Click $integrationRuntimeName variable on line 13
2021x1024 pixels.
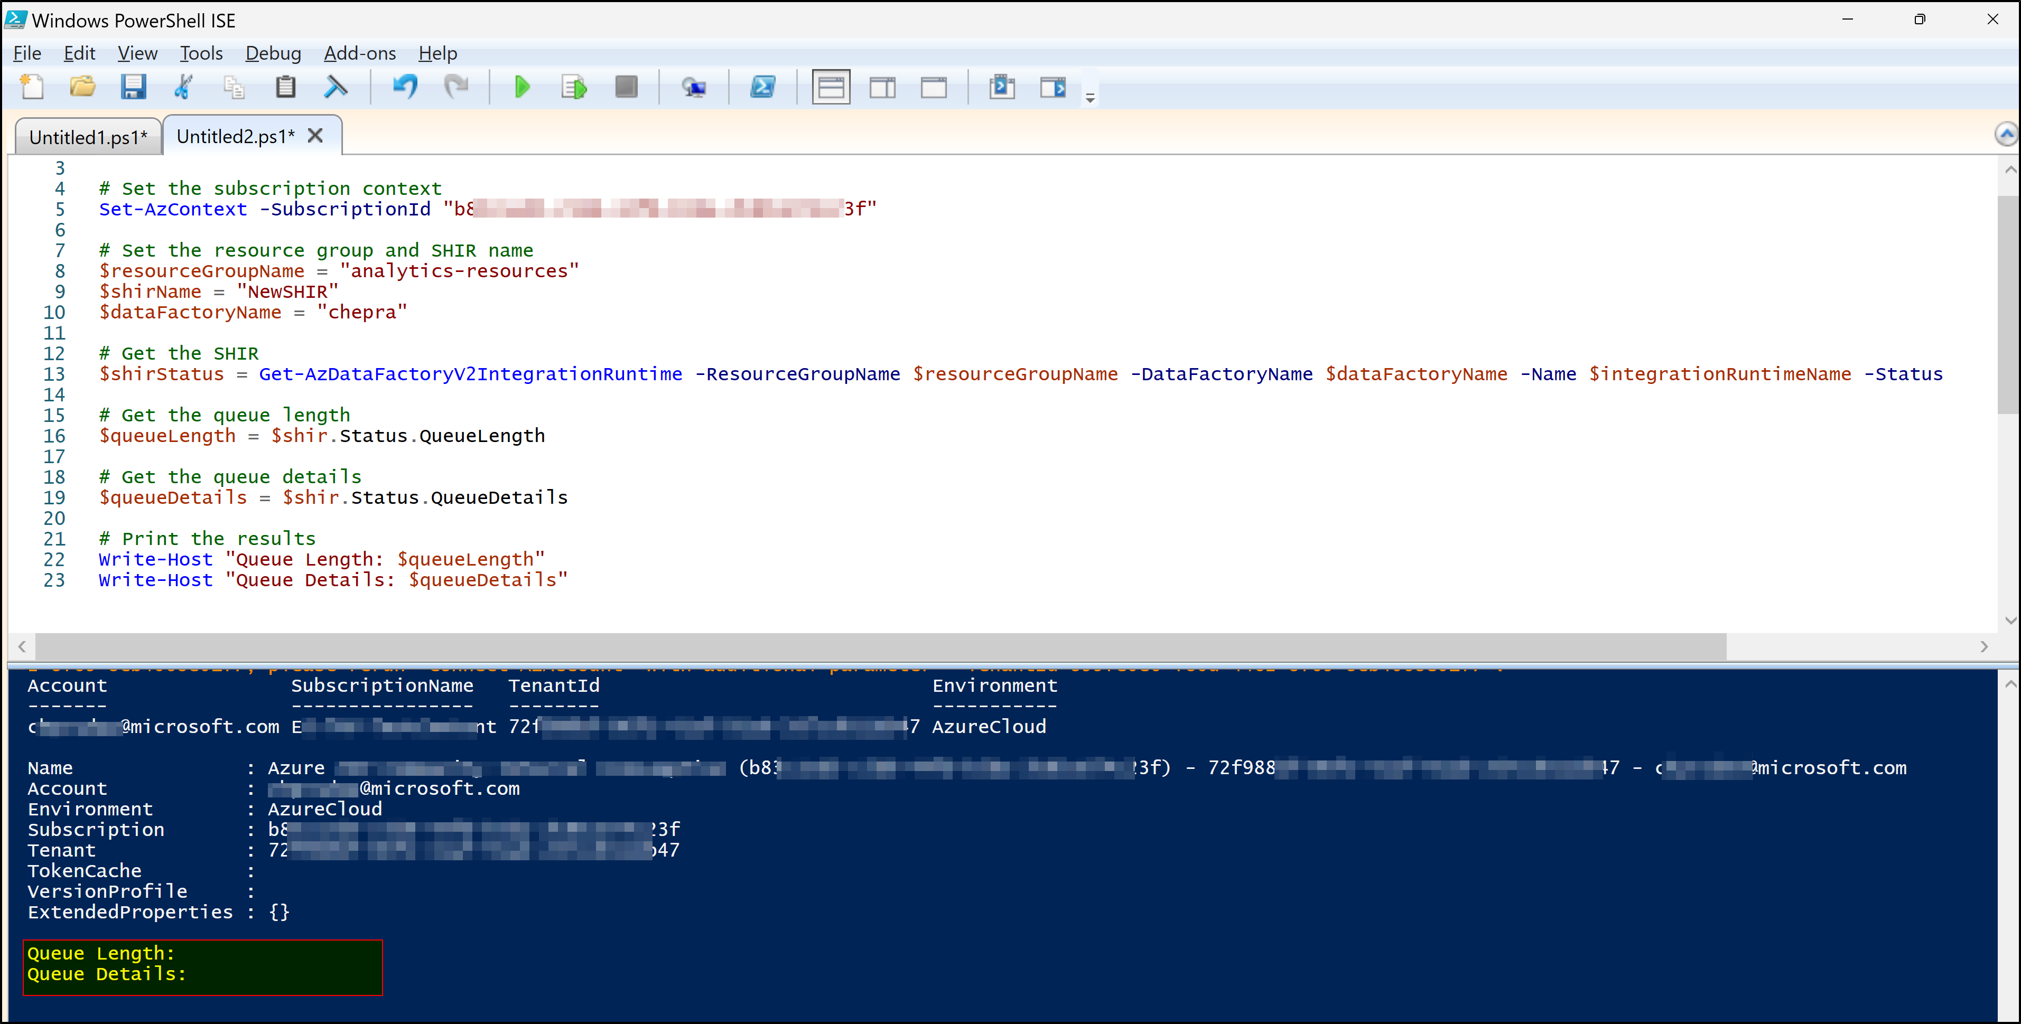(1720, 374)
